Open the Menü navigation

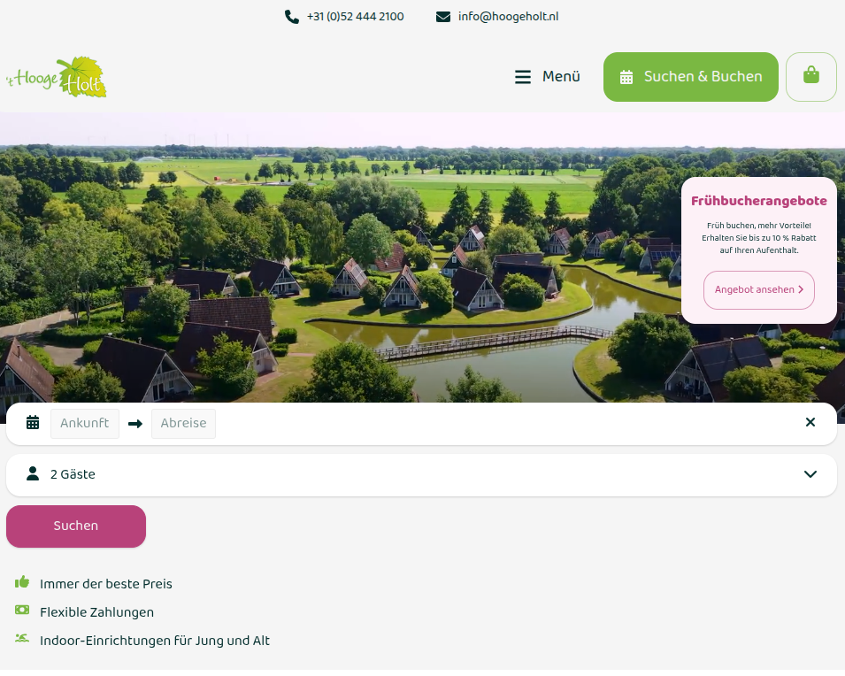[x=548, y=77]
